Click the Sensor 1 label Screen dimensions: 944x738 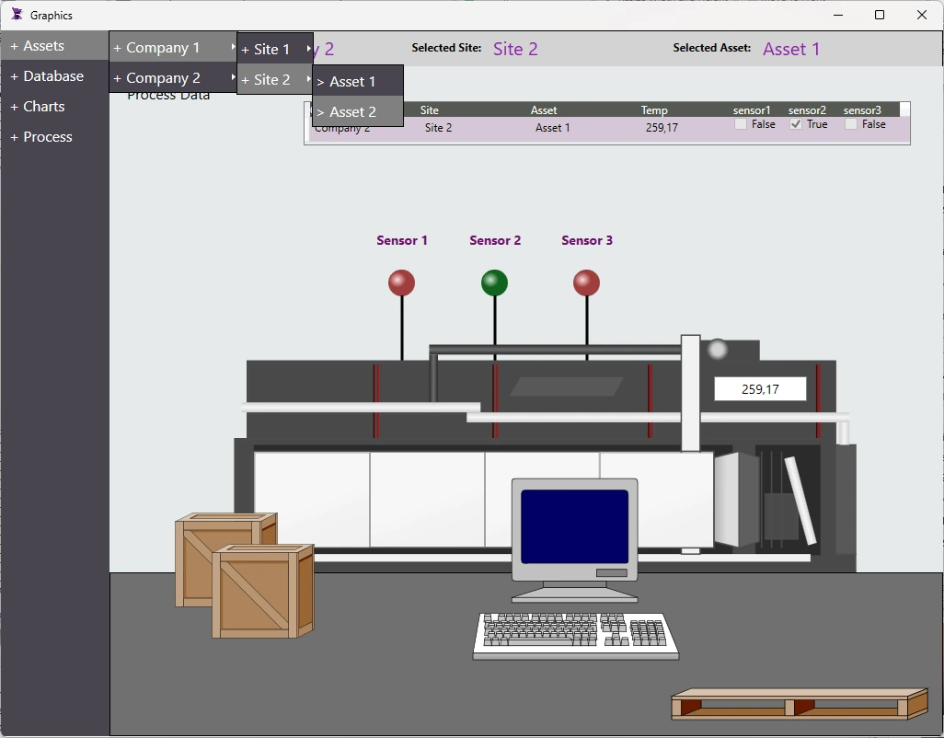pyautogui.click(x=401, y=240)
